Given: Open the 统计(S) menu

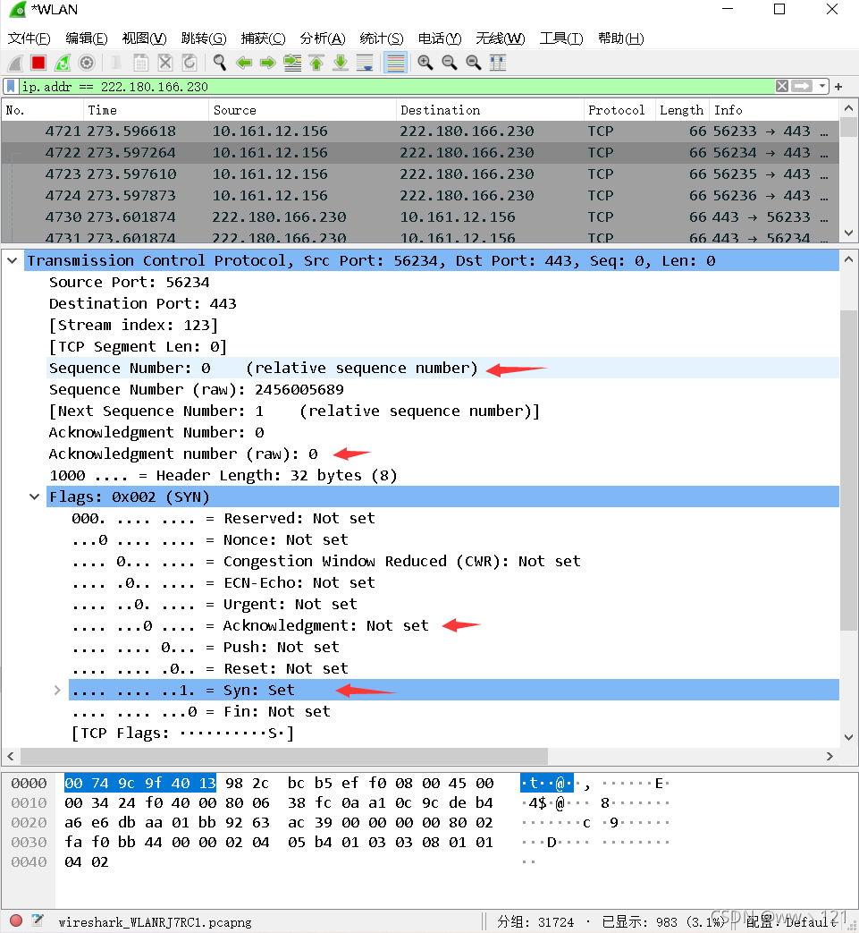Looking at the screenshot, I should coord(382,38).
